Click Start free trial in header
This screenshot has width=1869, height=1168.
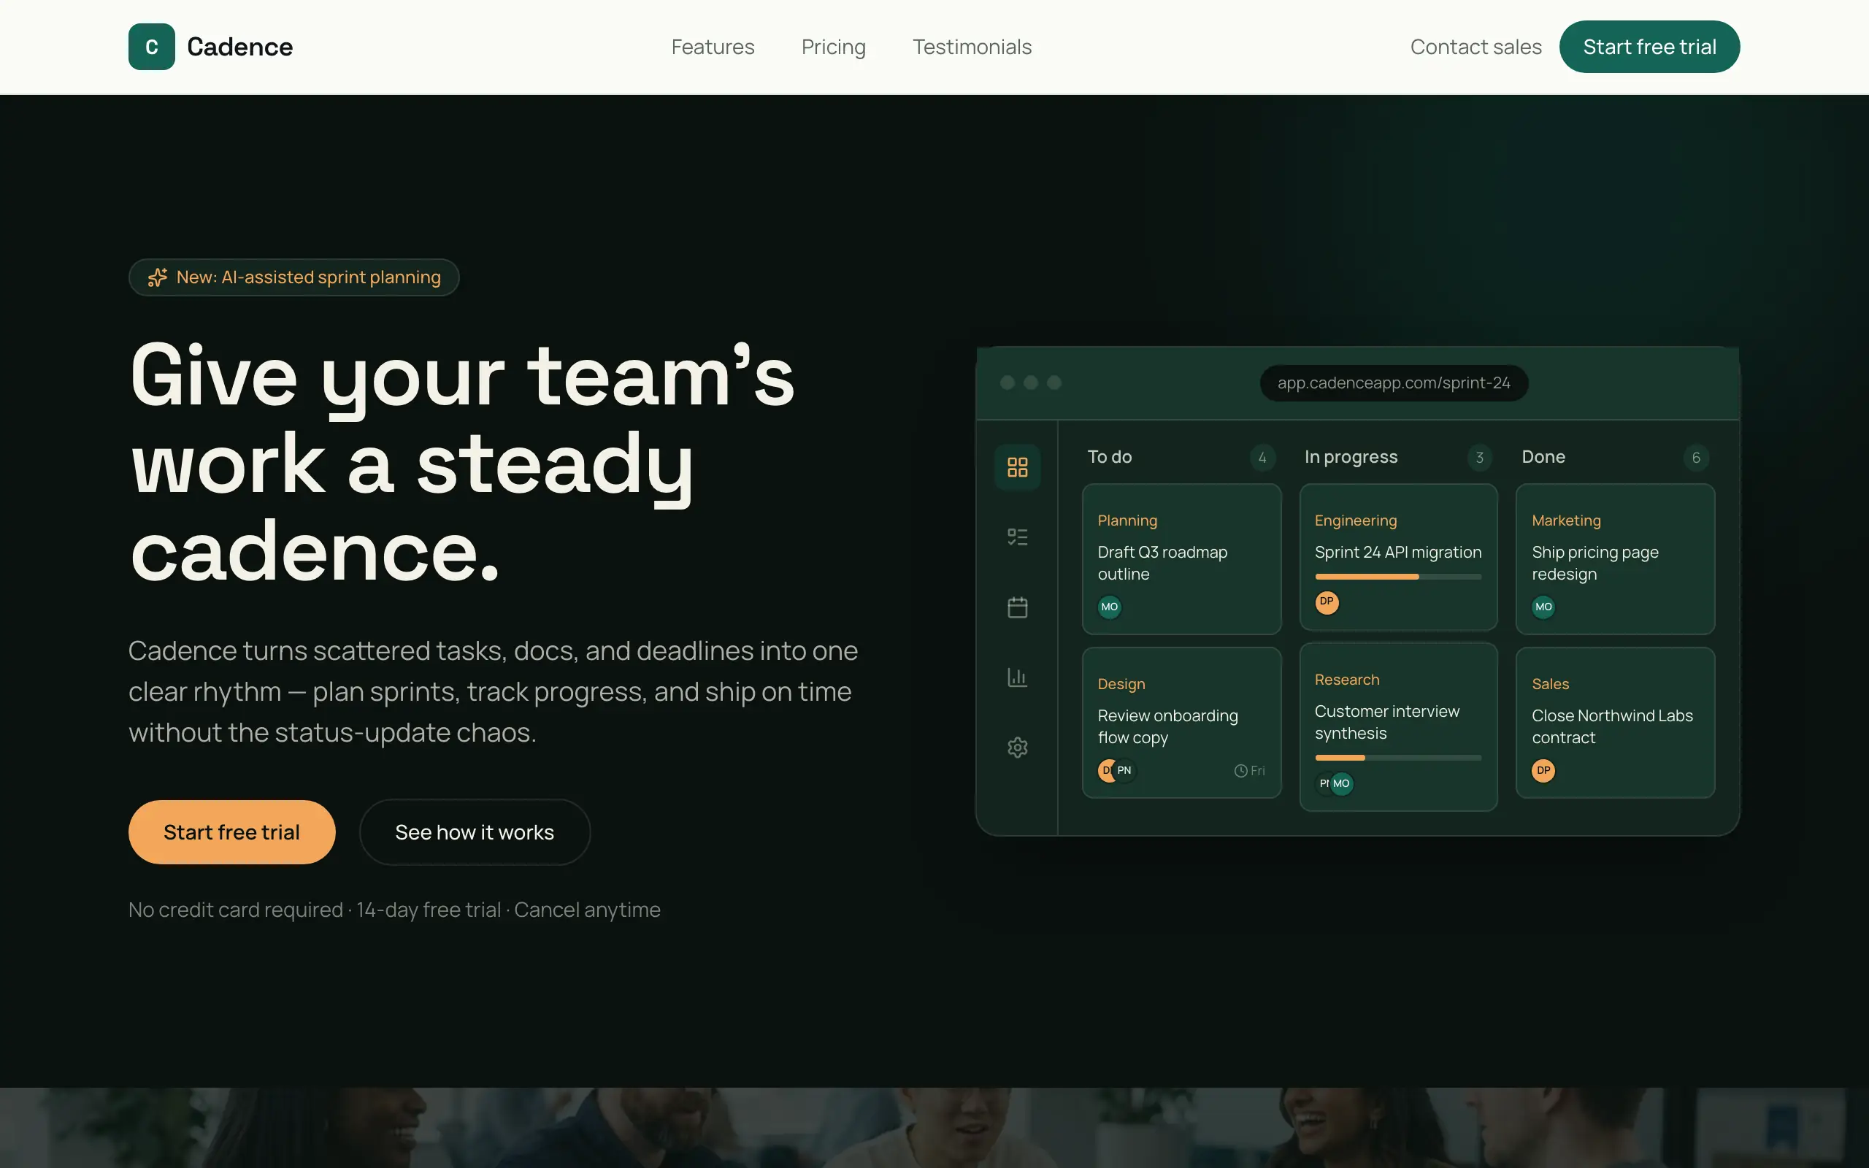[1649, 46]
